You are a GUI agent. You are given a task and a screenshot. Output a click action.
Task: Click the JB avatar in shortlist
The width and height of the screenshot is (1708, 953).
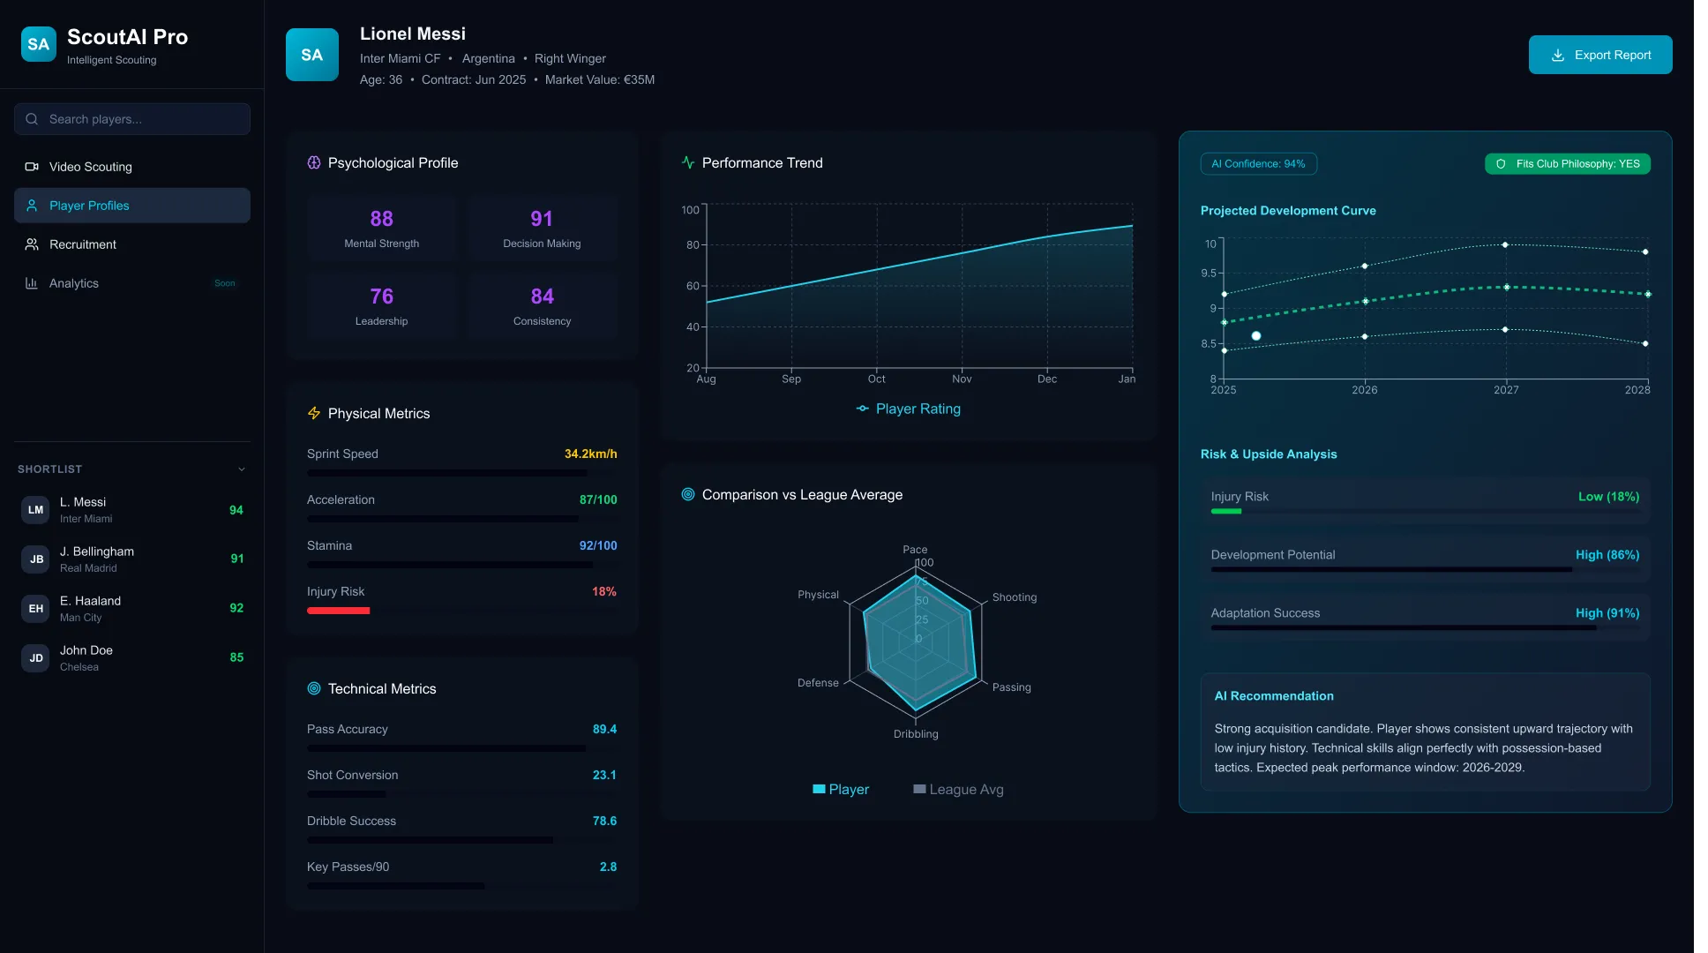click(x=35, y=559)
